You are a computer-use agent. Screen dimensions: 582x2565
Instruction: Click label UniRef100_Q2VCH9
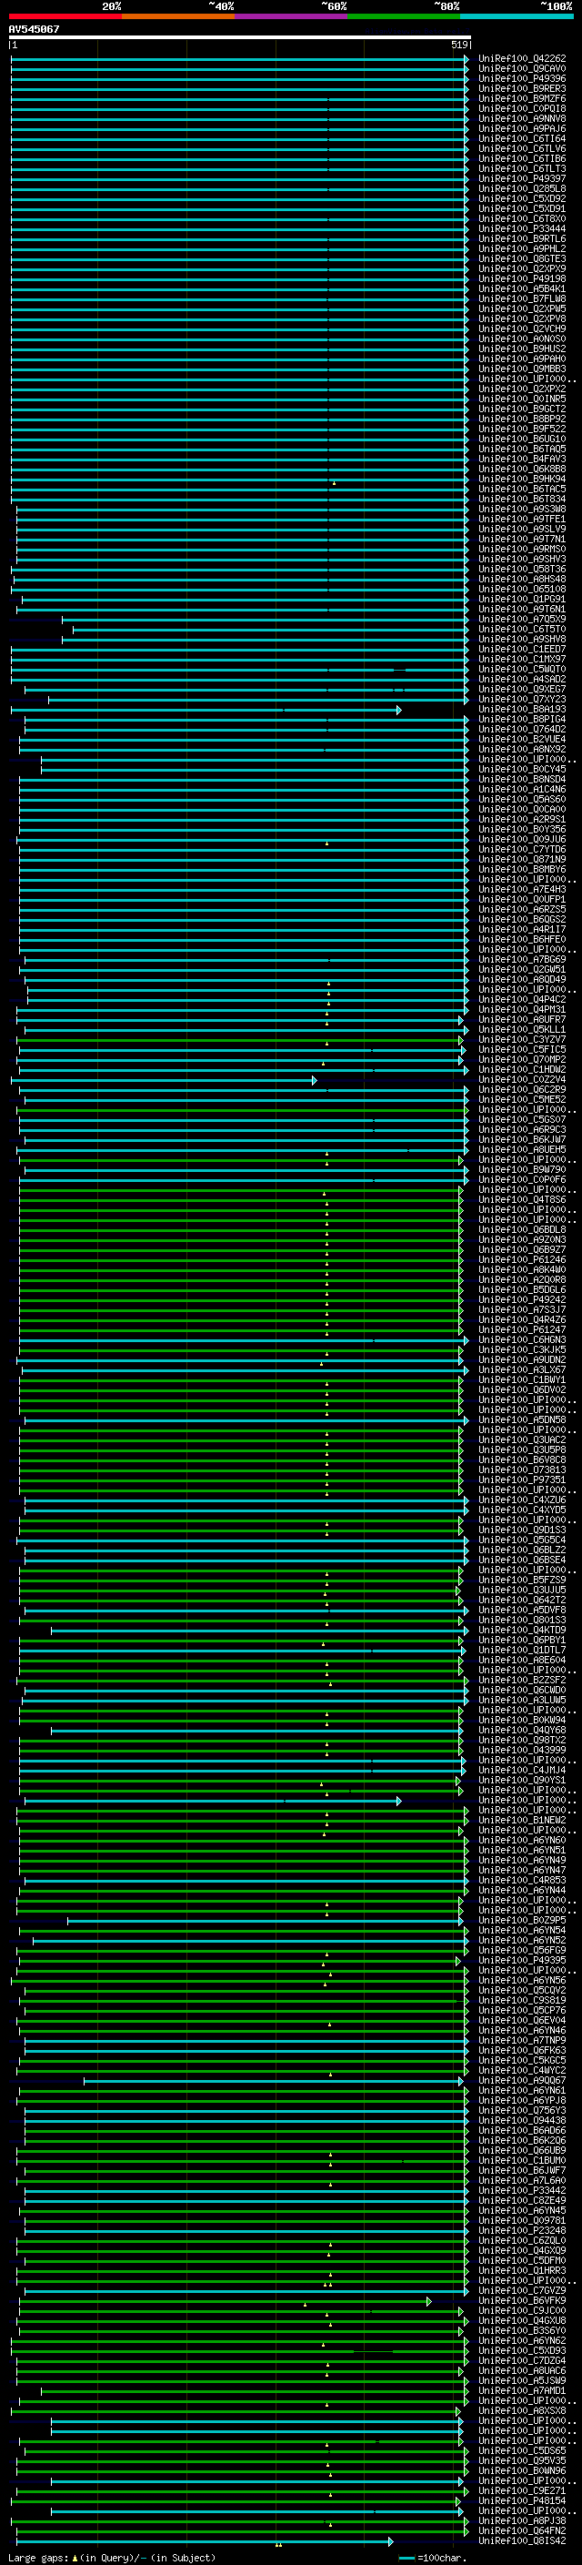(x=522, y=329)
